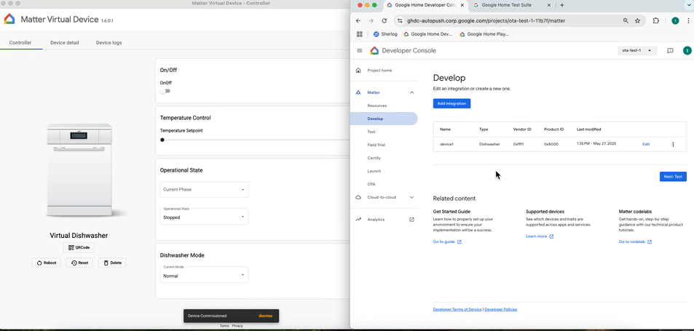Click the hamburger menu icon in Developer Console
Screen dimensions: 694x331
(359, 51)
